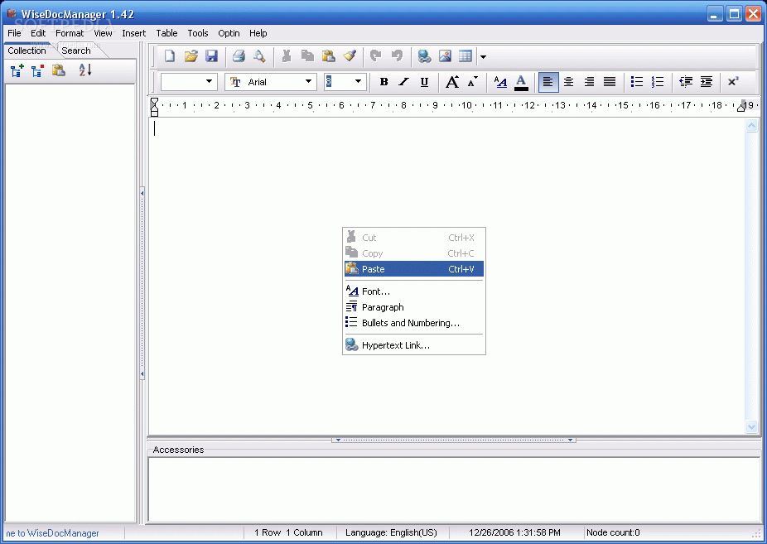Click the paste icon in Collection panel
Screen dimensions: 767x544
pyautogui.click(x=59, y=70)
